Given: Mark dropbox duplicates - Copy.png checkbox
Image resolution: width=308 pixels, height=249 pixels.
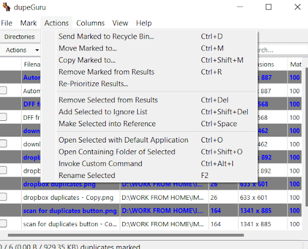Looking at the screenshot, I should pyautogui.click(x=3, y=197).
